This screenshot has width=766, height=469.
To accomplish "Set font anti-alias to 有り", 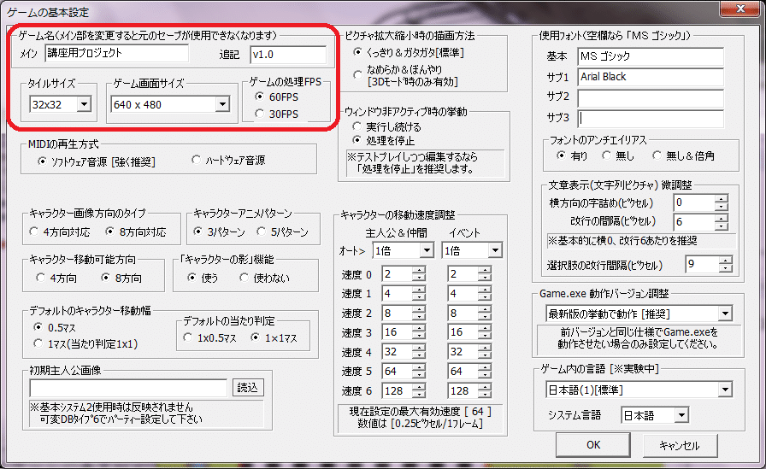I will (562, 155).
